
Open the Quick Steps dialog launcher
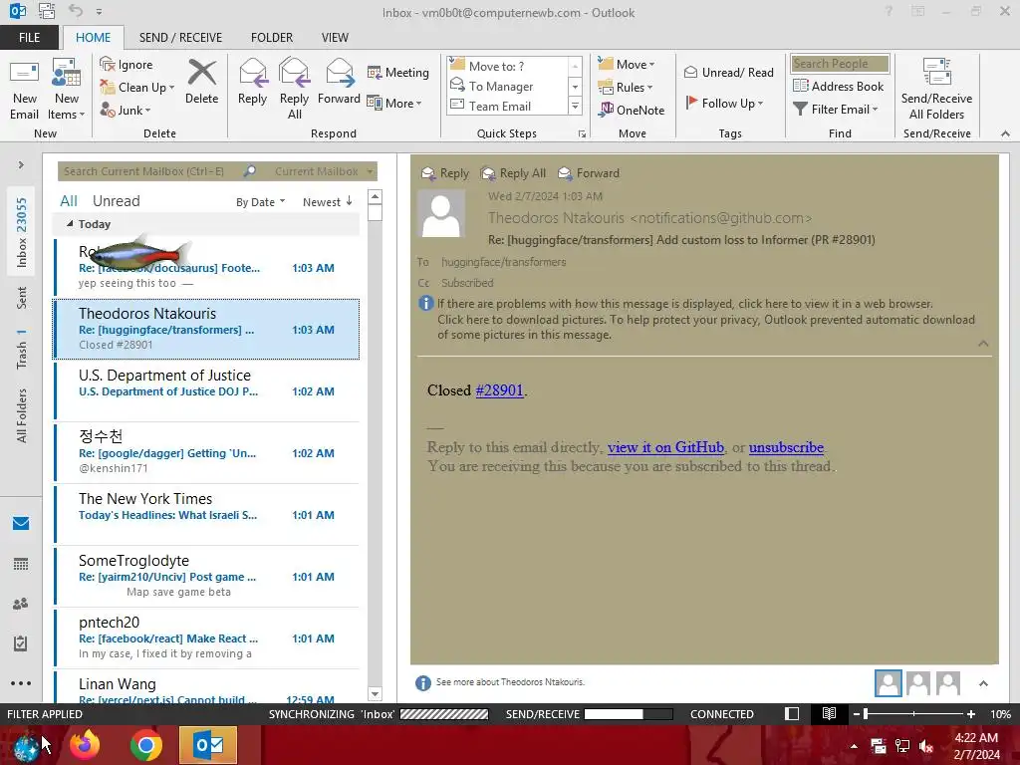[x=582, y=134]
